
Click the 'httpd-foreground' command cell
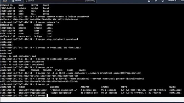pyautogui.click(x=61, y=93)
